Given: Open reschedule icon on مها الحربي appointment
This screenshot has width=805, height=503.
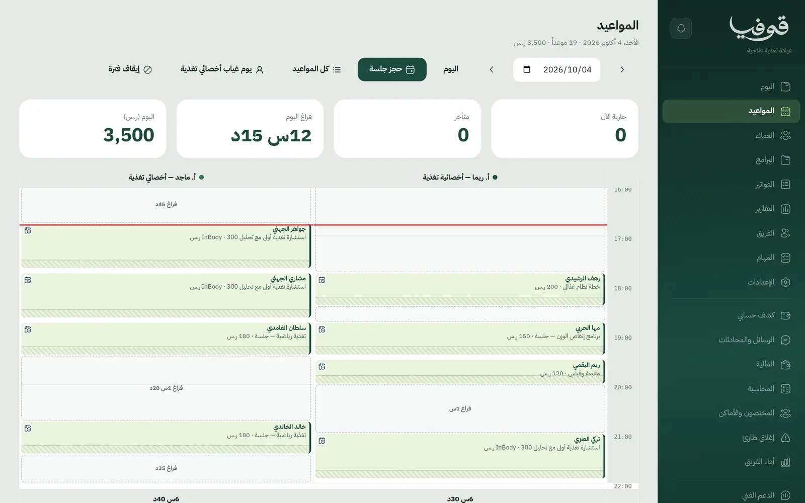Looking at the screenshot, I should [322, 329].
